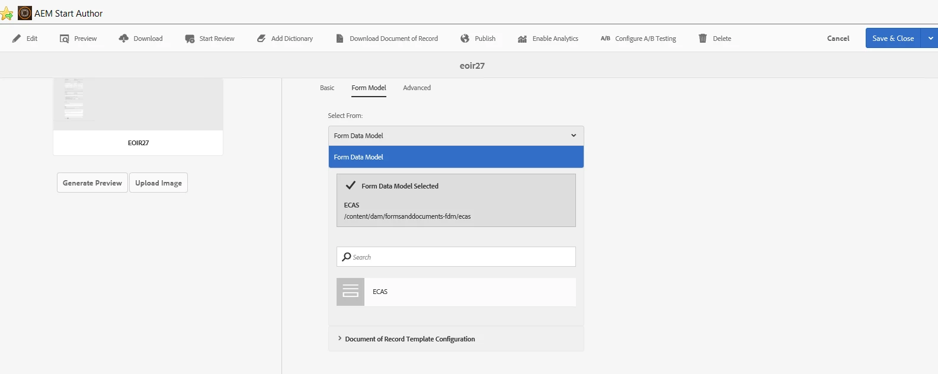
Task: Click the Enable Analytics chart icon
Action: pos(522,39)
